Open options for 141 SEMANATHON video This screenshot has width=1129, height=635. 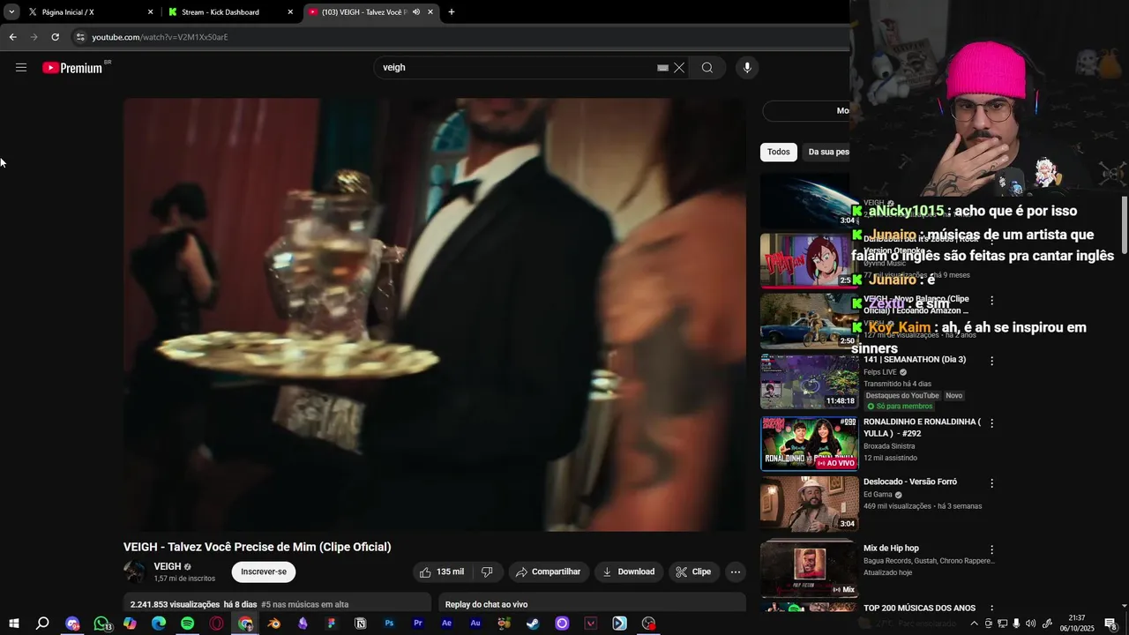click(x=992, y=361)
